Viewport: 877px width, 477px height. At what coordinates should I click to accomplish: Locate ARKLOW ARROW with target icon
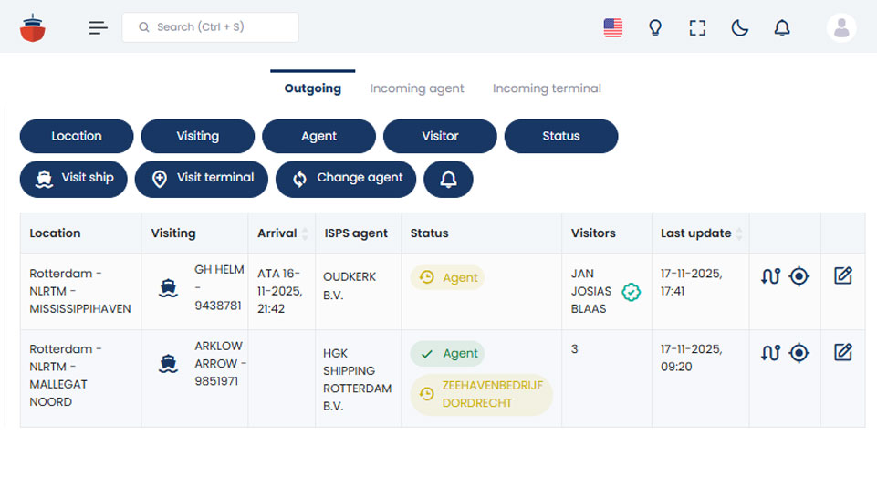click(x=799, y=353)
